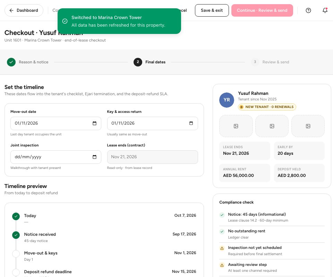Viewport: 333px width, 277px height.
Task: Click 'Inspection not yet scheduled' text
Action: [255, 248]
